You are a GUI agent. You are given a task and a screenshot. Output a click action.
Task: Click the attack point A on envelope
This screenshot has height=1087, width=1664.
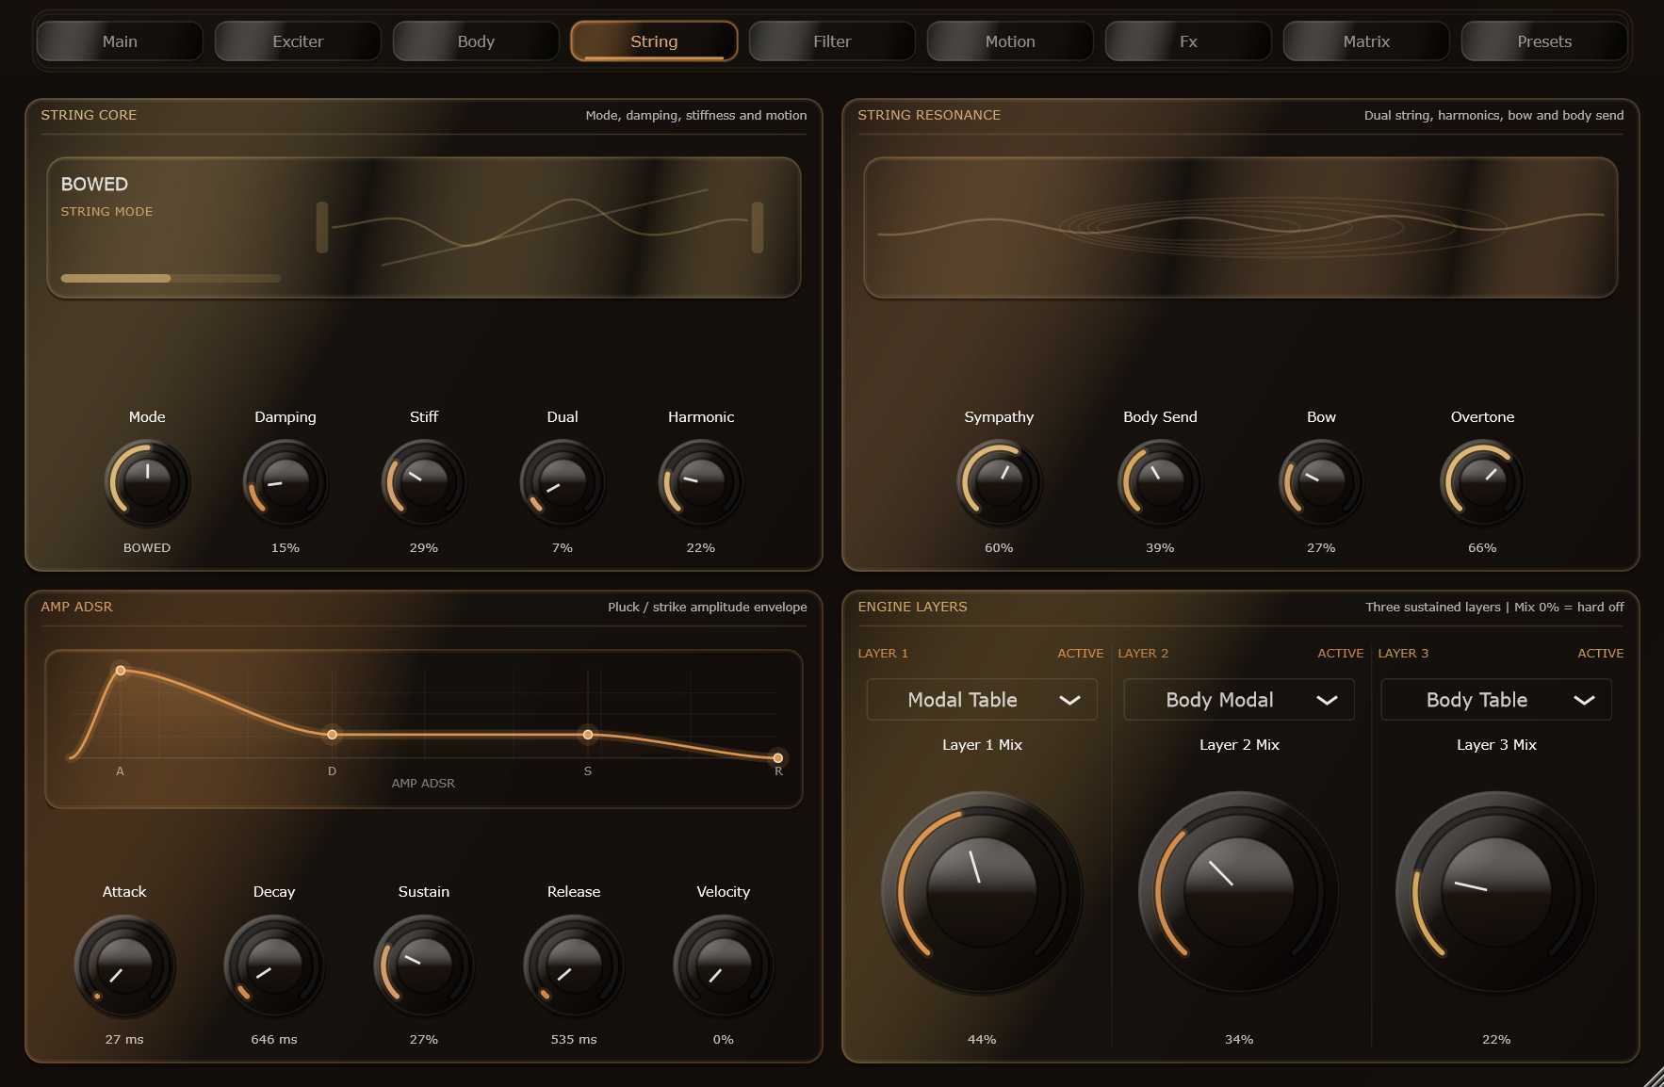tap(121, 671)
